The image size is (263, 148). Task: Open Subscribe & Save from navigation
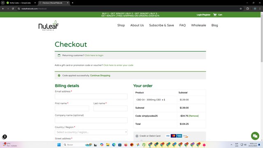point(161,25)
